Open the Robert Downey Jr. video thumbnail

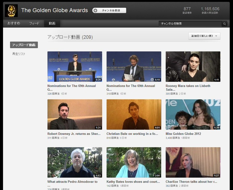coord(75,114)
